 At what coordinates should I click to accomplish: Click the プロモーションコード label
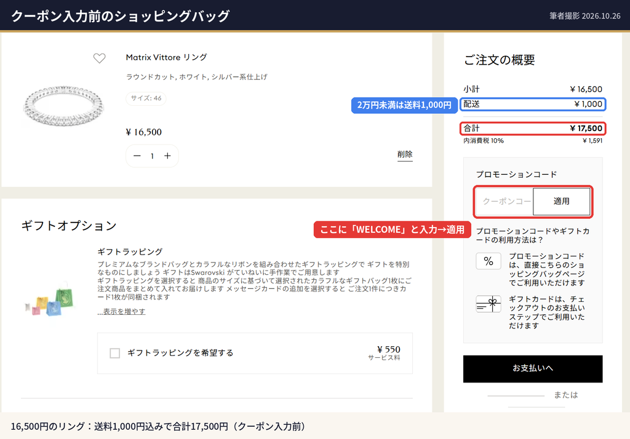click(516, 175)
